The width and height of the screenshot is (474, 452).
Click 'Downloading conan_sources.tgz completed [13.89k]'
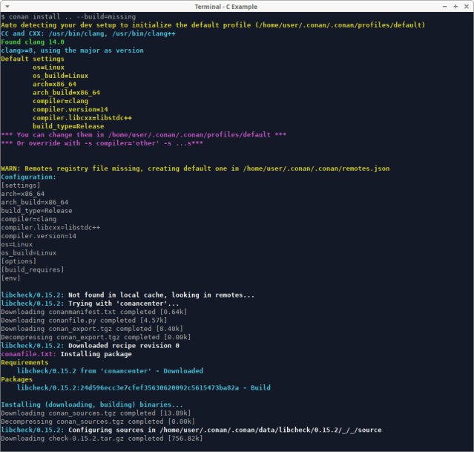(96, 413)
